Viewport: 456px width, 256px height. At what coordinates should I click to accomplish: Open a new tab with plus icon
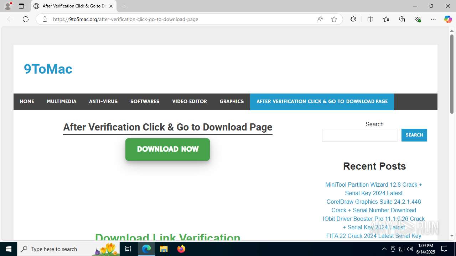[x=124, y=6]
